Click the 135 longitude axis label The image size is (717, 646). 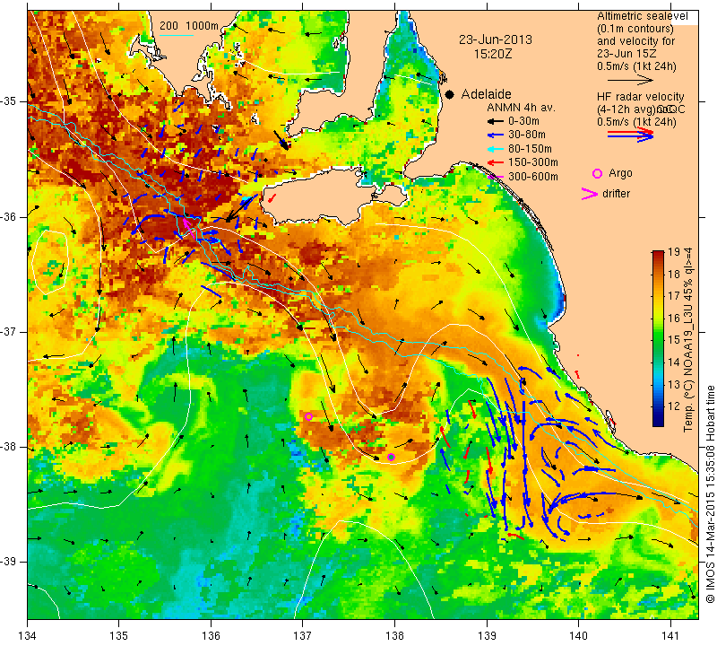pos(119,636)
